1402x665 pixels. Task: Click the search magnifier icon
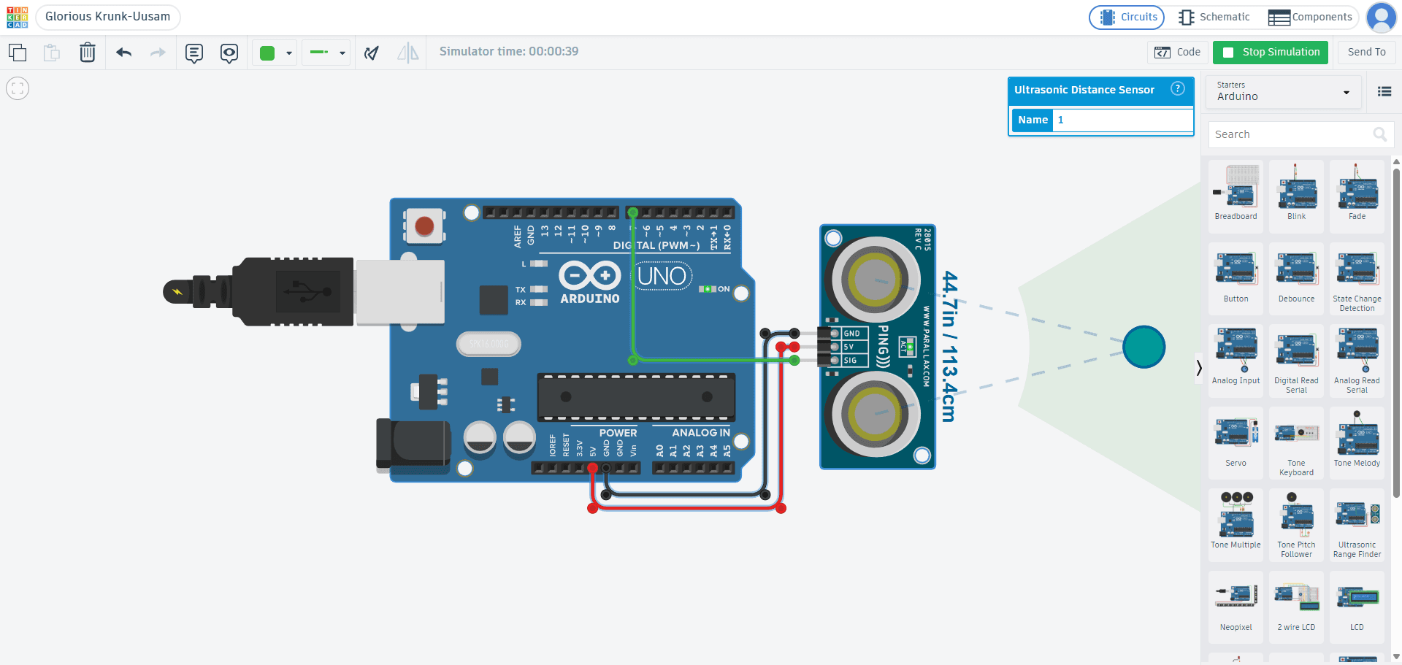(x=1379, y=134)
